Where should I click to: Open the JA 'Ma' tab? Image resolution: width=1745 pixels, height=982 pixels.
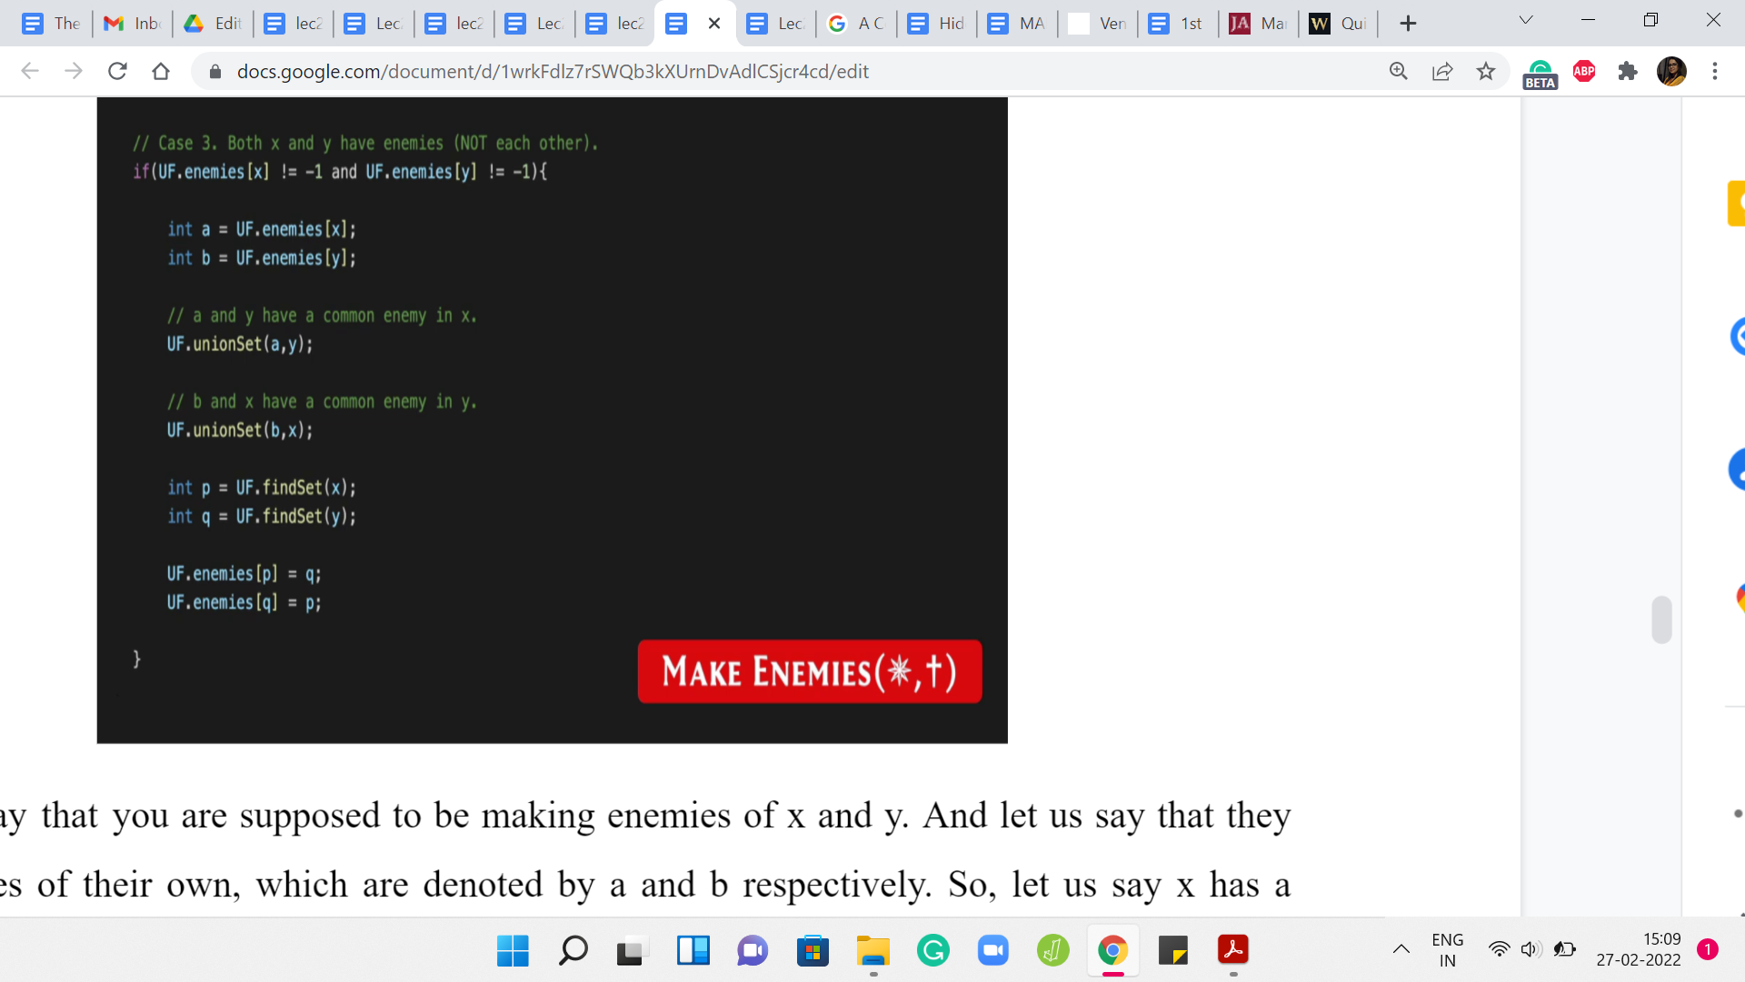1257,24
